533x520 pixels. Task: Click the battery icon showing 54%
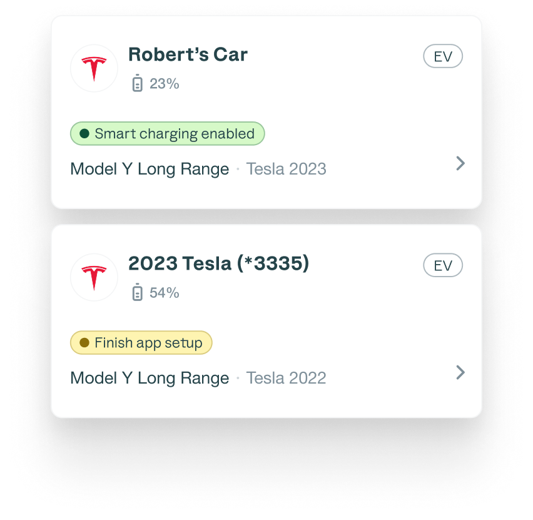pos(138,292)
